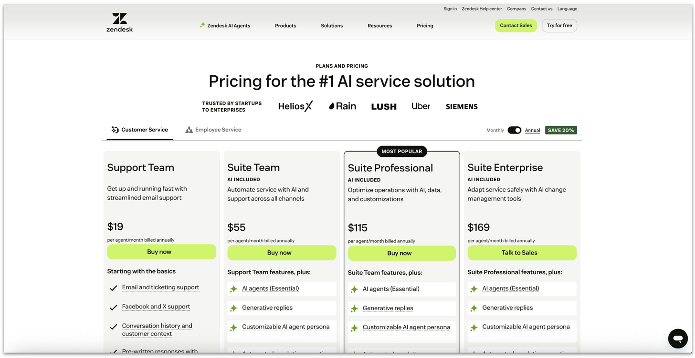Click the Uber logo
This screenshot has width=695, height=358.
click(421, 106)
